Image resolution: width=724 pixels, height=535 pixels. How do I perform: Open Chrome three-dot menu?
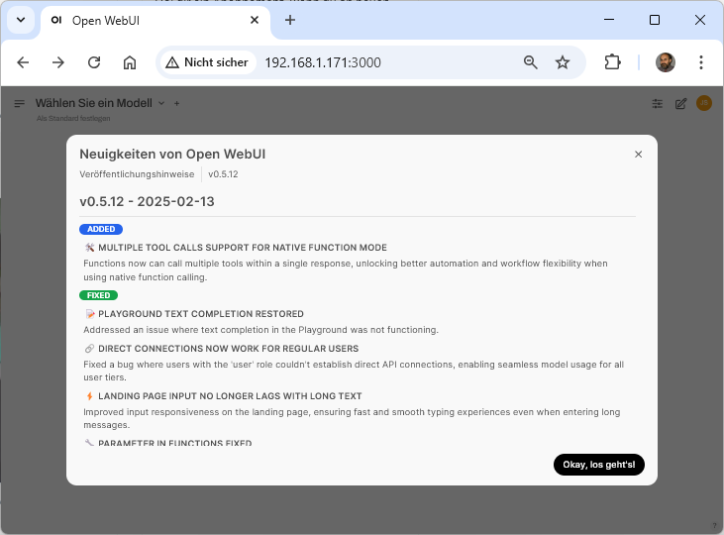(701, 62)
